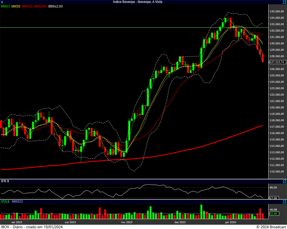Click the MMS20 moving average label

[27, 6]
